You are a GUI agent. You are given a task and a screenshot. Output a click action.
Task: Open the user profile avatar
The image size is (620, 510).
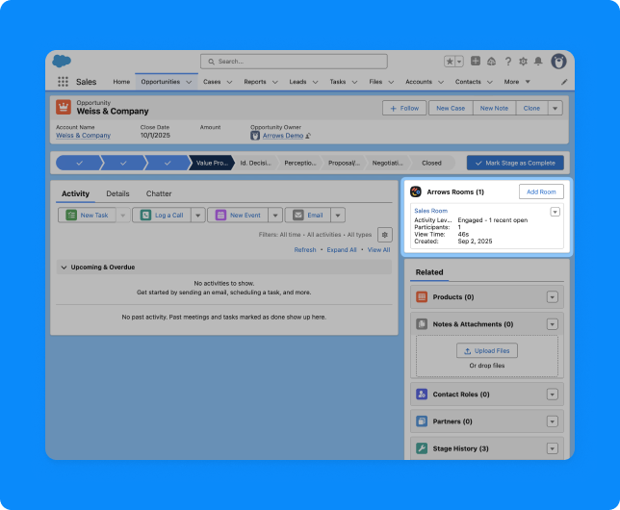[x=558, y=62]
